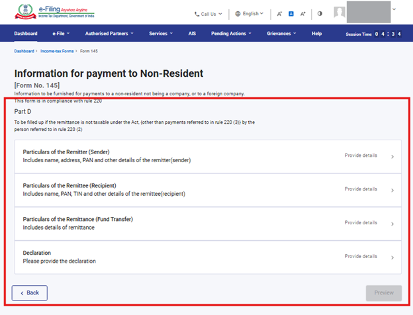Click the user profile avatar

point(340,13)
